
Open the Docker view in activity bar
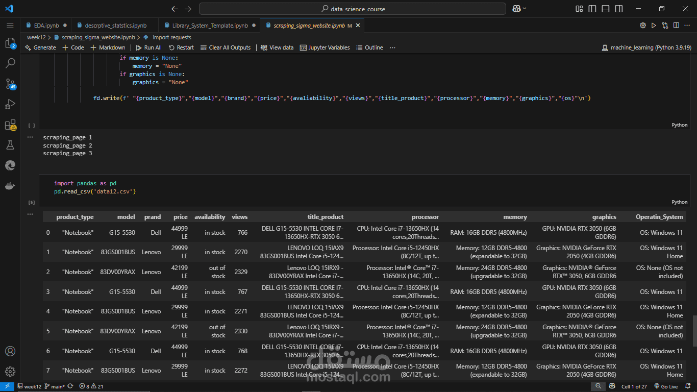10,186
